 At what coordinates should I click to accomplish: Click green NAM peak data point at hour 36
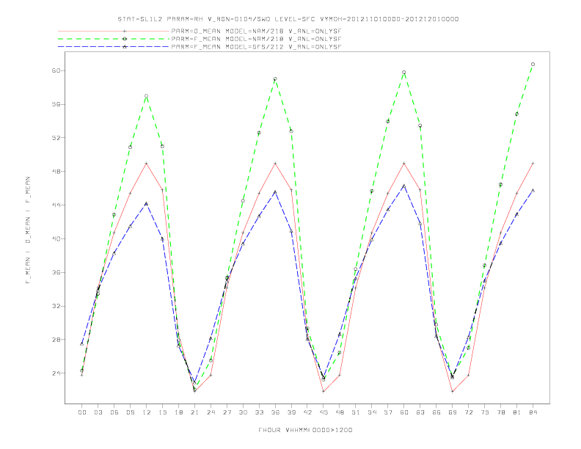[x=275, y=79]
